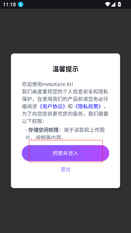The height and width of the screenshot is (233, 131).
Task: Tap the blue download notification icon
Action: click(x=21, y=4)
